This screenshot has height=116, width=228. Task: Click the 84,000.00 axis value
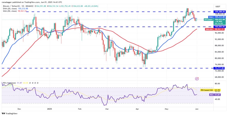click(219, 52)
